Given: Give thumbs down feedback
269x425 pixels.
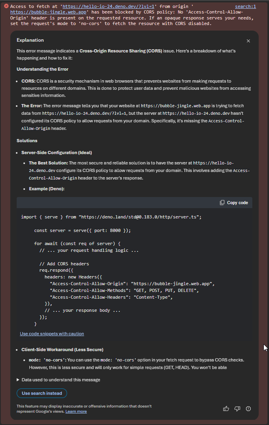Looking at the screenshot, I should coord(237,409).
